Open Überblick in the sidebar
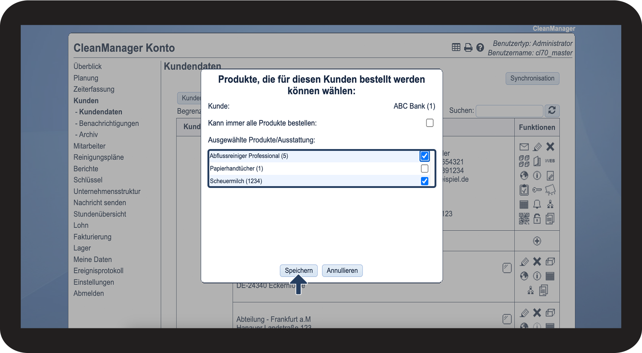Viewport: 642px width, 353px height. pyautogui.click(x=88, y=67)
